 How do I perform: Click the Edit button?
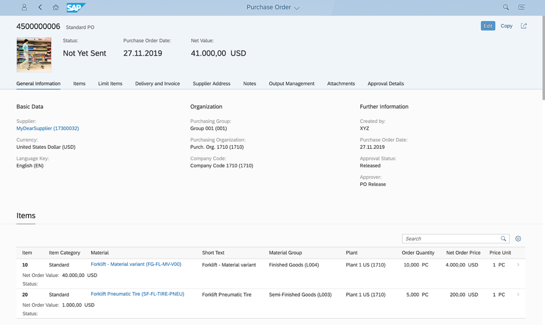[488, 25]
